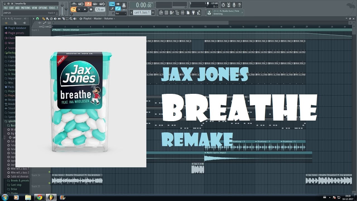Image resolution: width=357 pixels, height=201 pixels.
Task: Click the search icon in Browser header
Action: [x=12, y=19]
